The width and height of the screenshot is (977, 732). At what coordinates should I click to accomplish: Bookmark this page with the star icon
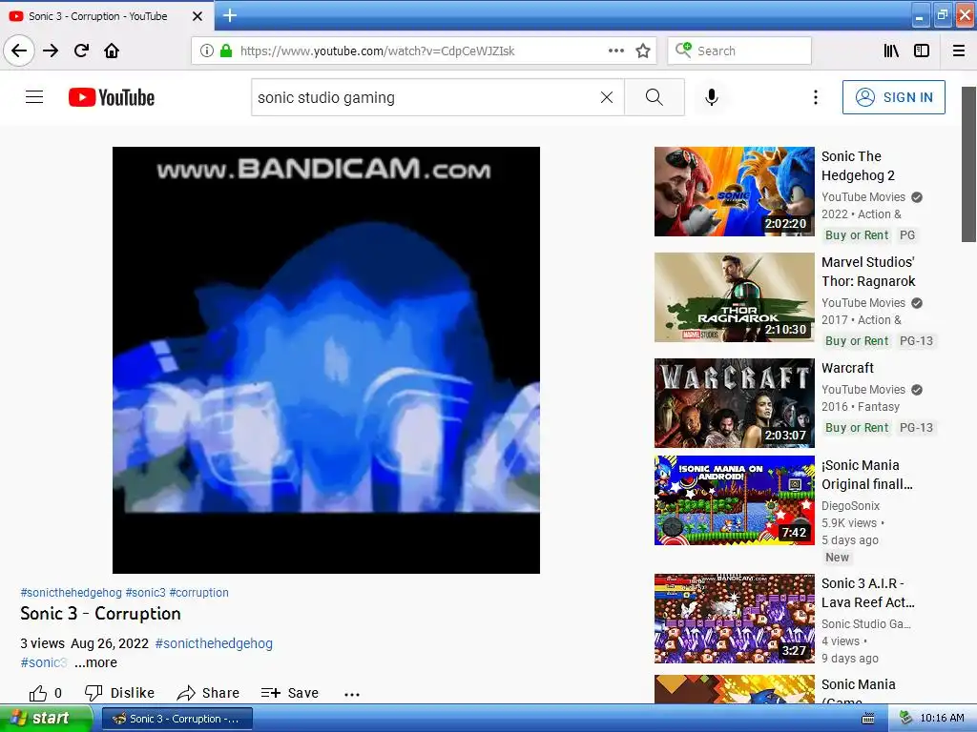(x=643, y=51)
